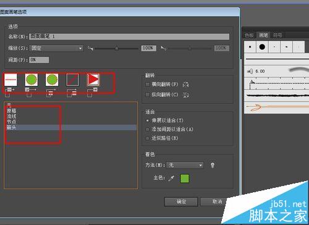309x225 pixels.
Task: Click the green 主色 key color swatch
Action: 185,179
